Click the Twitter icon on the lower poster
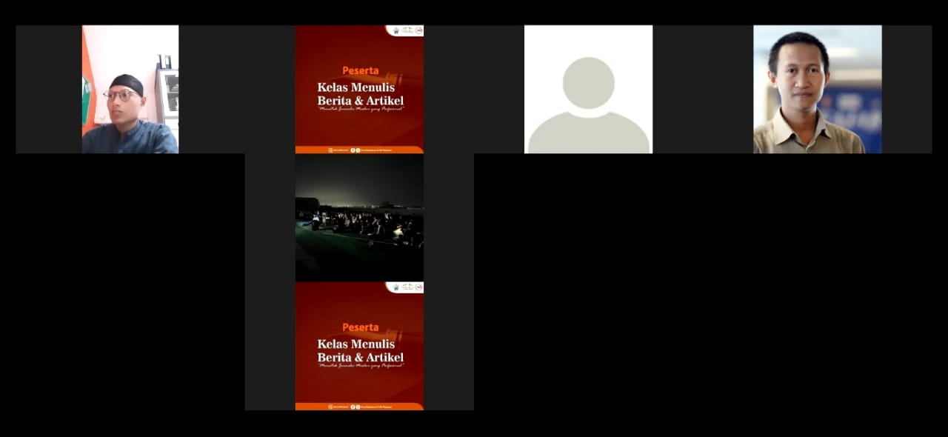This screenshot has width=948, height=437. coord(358,406)
